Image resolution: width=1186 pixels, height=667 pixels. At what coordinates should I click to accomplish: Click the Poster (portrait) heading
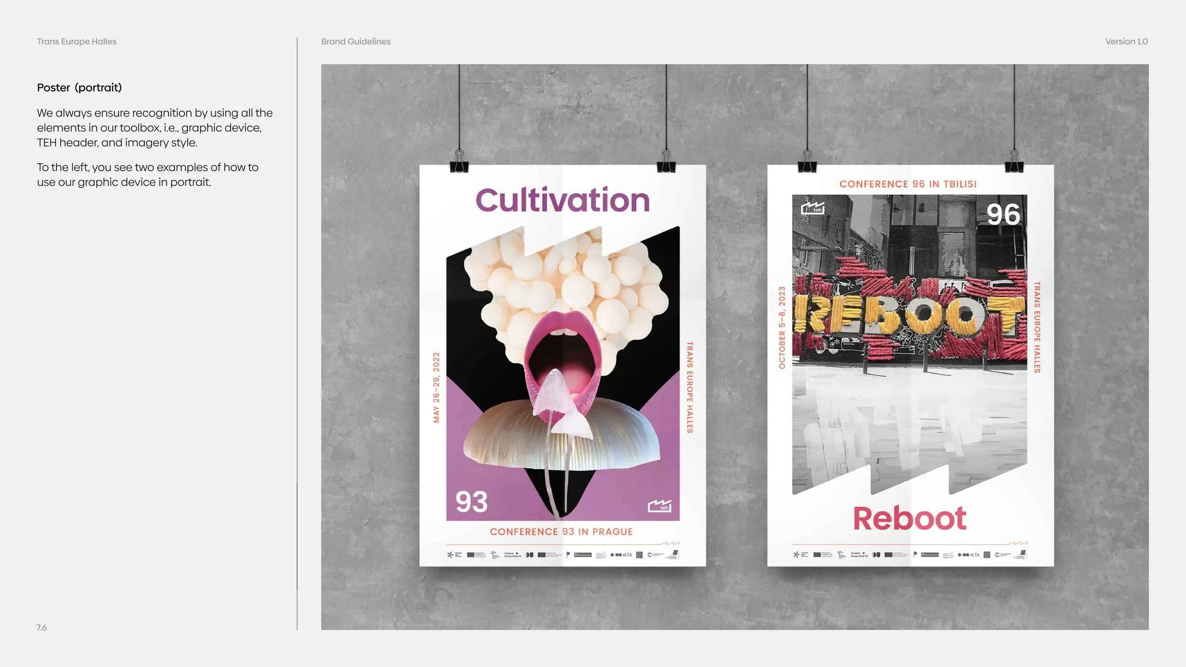pyautogui.click(x=79, y=88)
